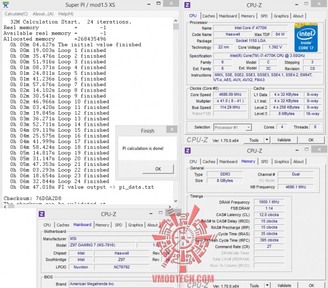
Task: Click Socket 1150 LGA package field
Action: [x=251, y=41]
